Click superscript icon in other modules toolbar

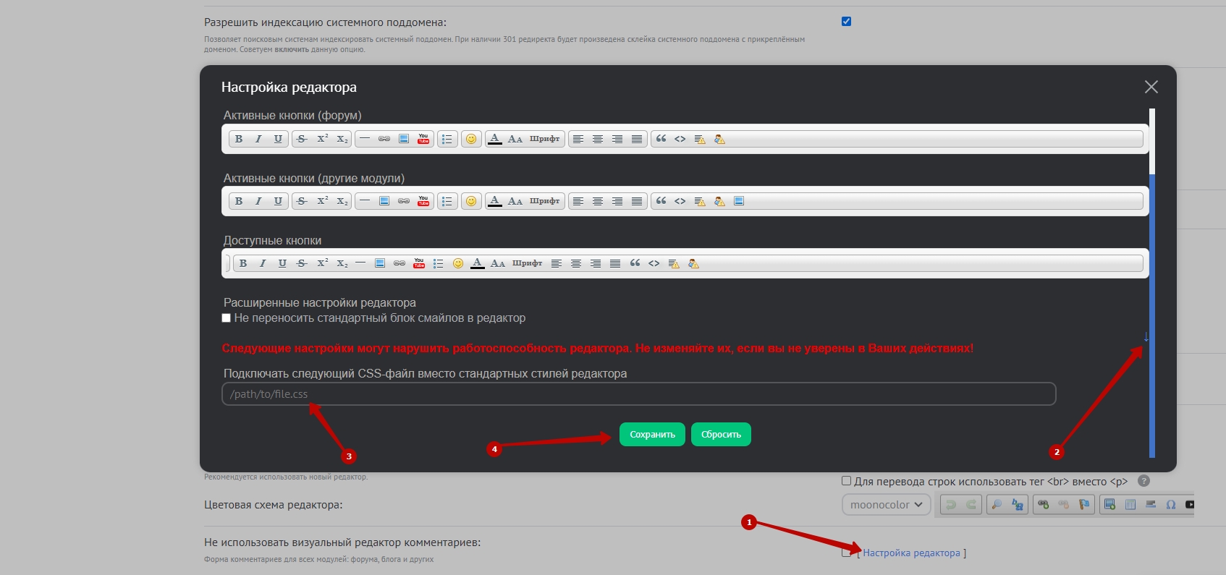pyautogui.click(x=322, y=201)
